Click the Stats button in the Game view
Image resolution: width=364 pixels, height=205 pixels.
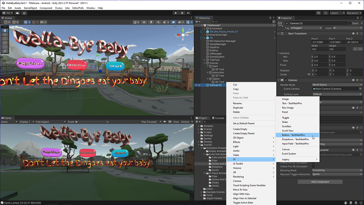pos(176,121)
